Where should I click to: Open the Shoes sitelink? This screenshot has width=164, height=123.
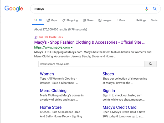[108, 74]
